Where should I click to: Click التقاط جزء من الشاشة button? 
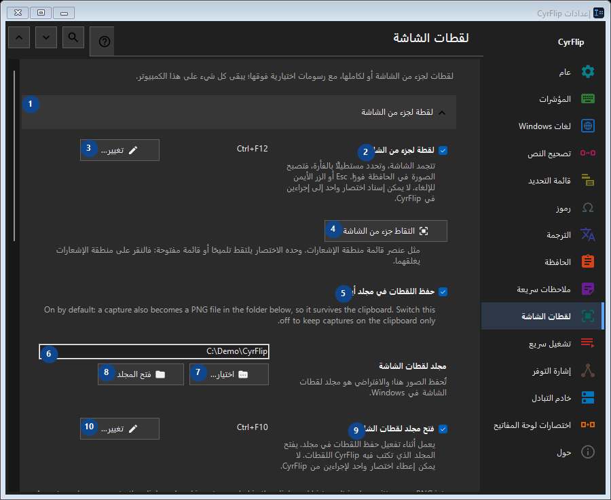tap(386, 231)
